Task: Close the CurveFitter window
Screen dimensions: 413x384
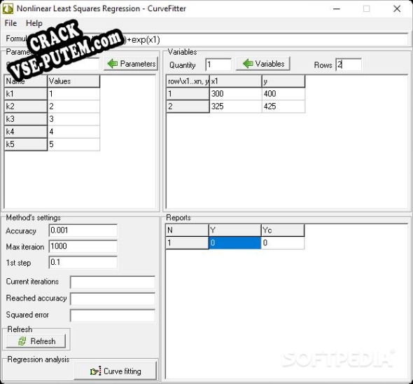Action: [397, 8]
